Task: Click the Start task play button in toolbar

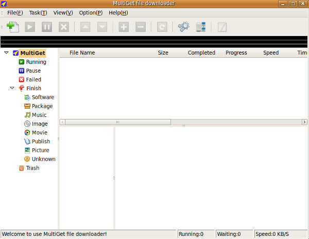Action: pyautogui.click(x=30, y=27)
